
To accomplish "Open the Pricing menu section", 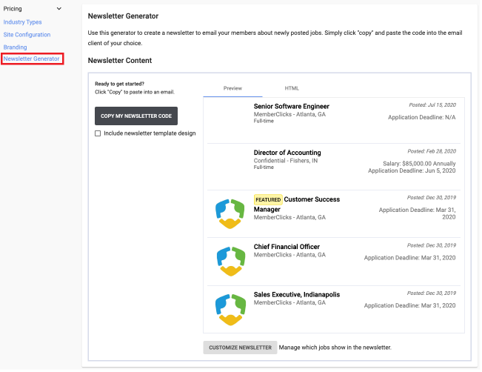I will point(13,9).
